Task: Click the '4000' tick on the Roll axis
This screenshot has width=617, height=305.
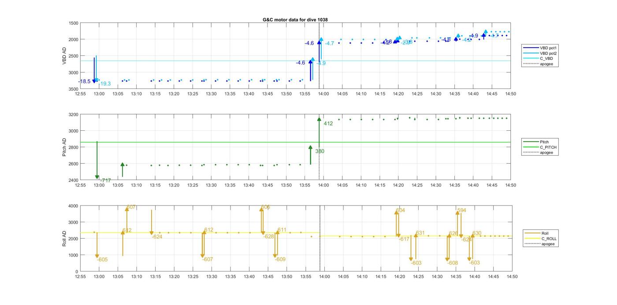Action: coord(74,206)
